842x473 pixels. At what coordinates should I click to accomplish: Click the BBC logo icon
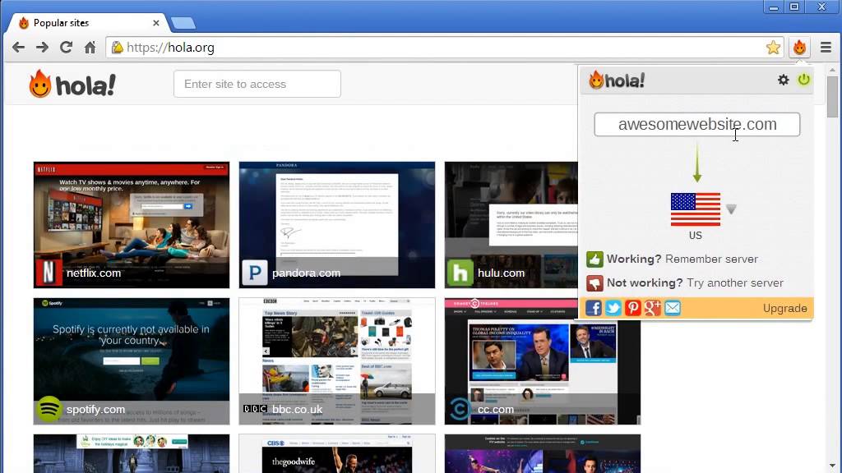pos(255,409)
